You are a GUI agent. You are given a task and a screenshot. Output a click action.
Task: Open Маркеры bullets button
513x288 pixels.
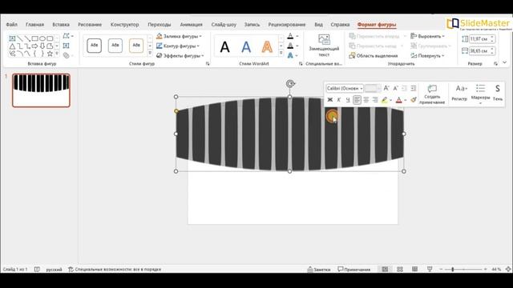(x=480, y=94)
